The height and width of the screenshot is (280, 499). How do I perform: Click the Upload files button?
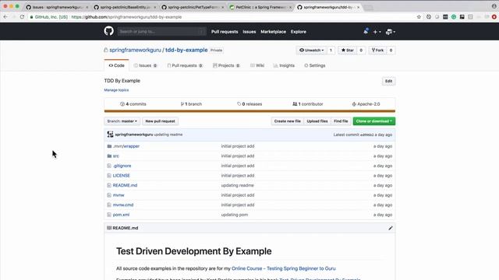click(317, 121)
